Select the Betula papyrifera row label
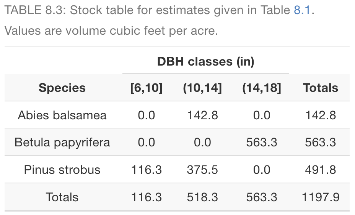 click(x=62, y=143)
